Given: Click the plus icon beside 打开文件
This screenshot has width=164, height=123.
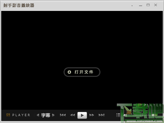Looking at the screenshot, I should [x=69, y=72].
